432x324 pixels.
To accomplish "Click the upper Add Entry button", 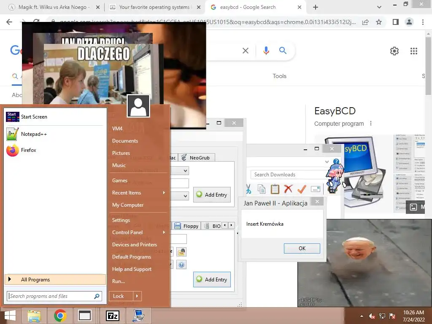I will 212,195.
